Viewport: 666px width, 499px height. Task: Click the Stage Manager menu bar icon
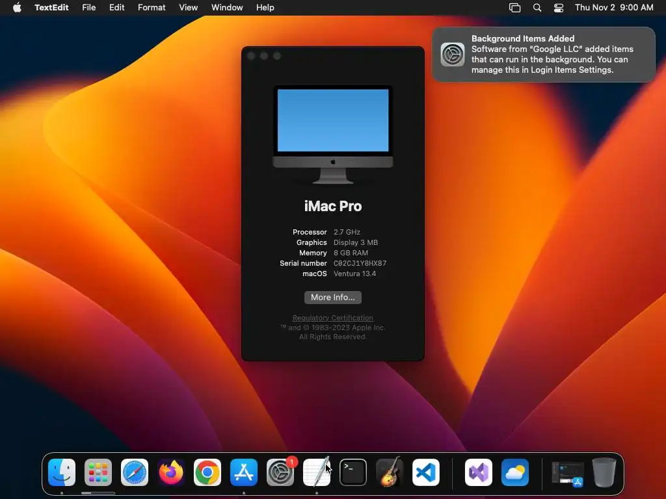pyautogui.click(x=515, y=8)
